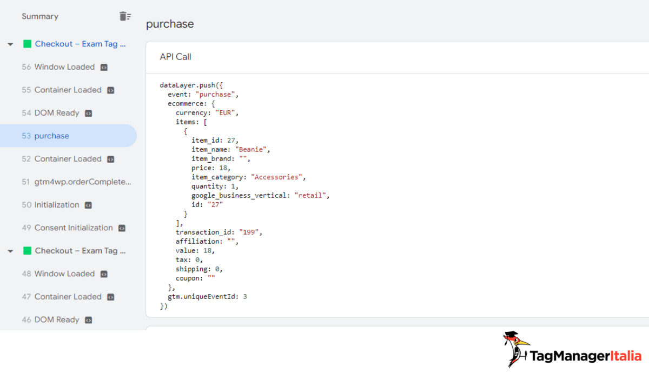649x373 pixels.
Task: Select event 53 purchase
Action: (68, 136)
